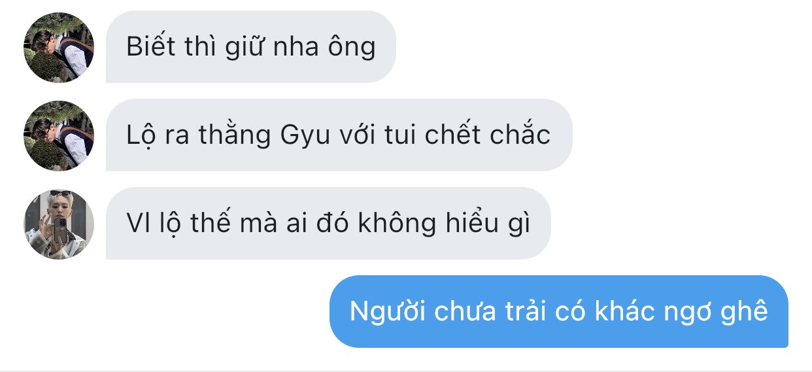The image size is (812, 372).
Task: Click the avatar next to the "Lộ ra thằng Gyu" message
Action: pyautogui.click(x=59, y=135)
